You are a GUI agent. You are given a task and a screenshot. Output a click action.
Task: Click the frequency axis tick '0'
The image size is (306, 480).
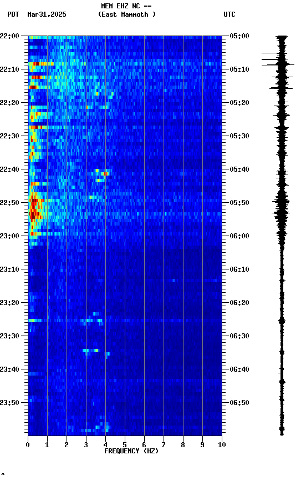(28, 445)
